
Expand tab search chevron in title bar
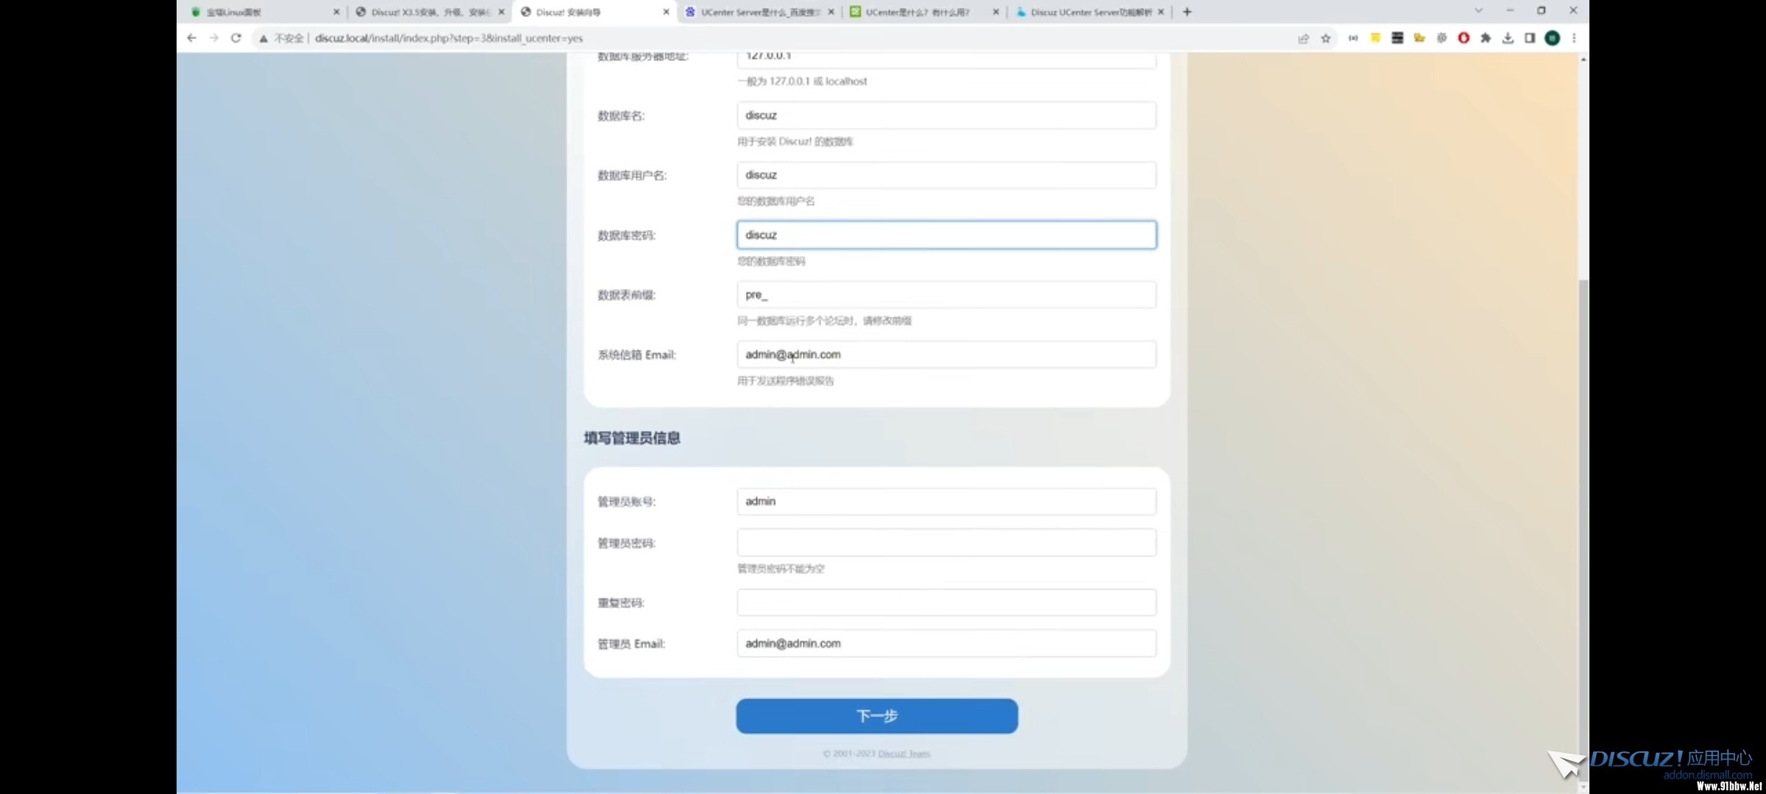pyautogui.click(x=1478, y=11)
